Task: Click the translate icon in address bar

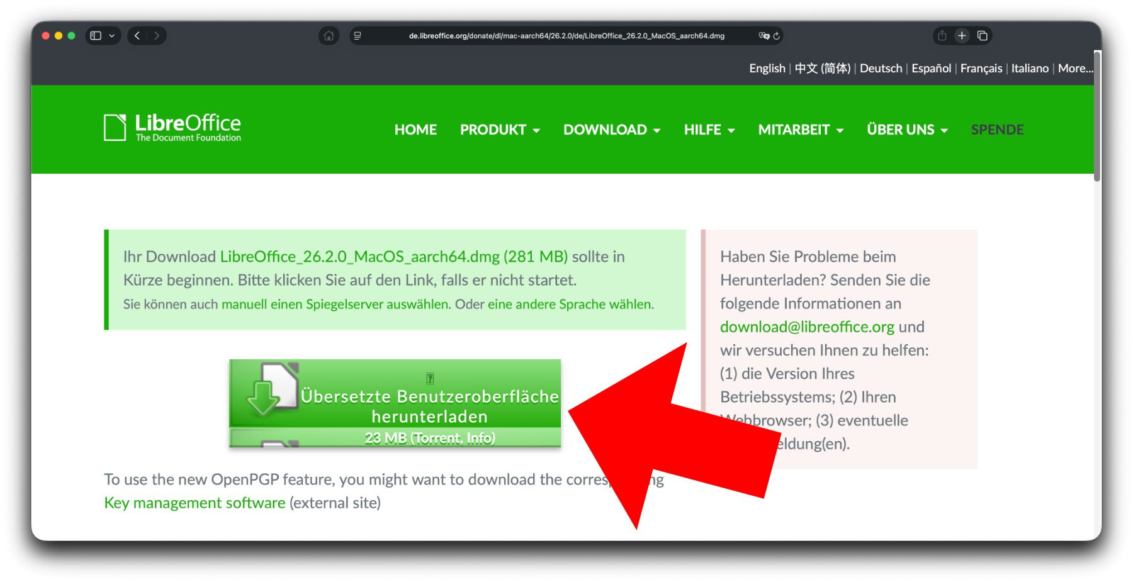Action: pyautogui.click(x=764, y=36)
